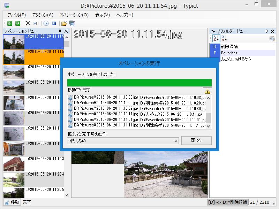This screenshot has height=209, width=279.
Task: Click destination D:¥友だち..¥2015-06-20 11.10.41.jpg
Action: pyautogui.click(x=171, y=114)
